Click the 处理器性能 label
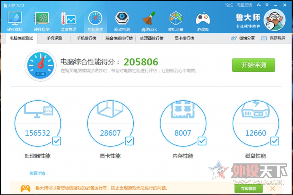Image resolution: width=293 pixels, height=195 pixels. (x=37, y=156)
